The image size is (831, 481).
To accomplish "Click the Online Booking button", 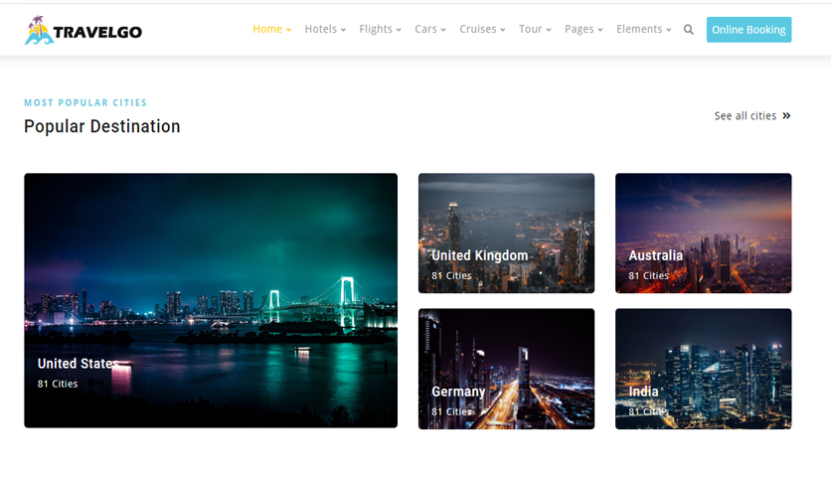I will (748, 30).
